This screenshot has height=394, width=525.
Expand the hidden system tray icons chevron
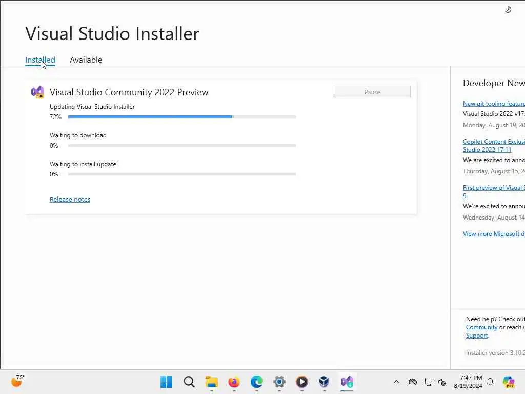[396, 382]
